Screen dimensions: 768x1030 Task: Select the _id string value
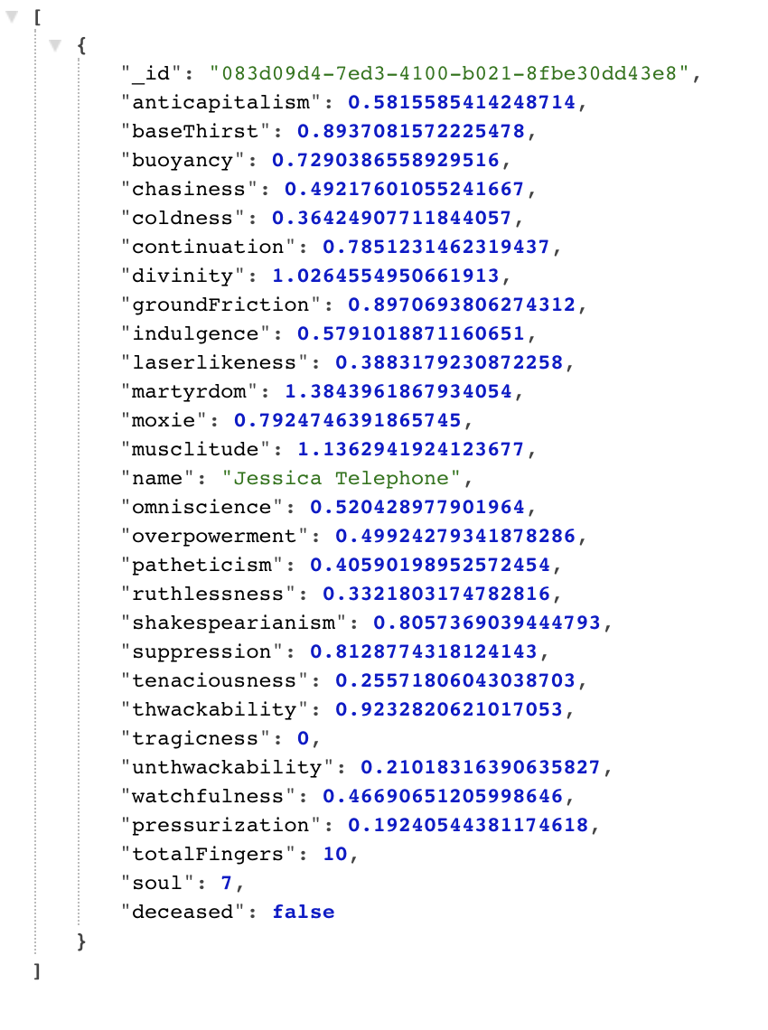click(449, 73)
